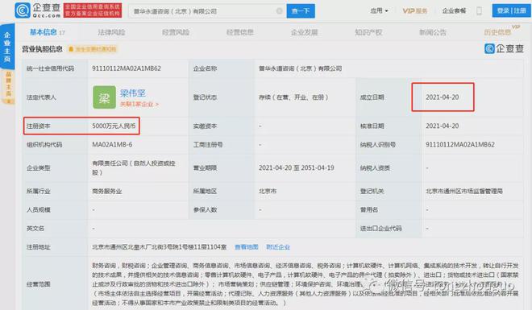
Task: Select the 商务服务业 industry value
Action: [x=107, y=191]
